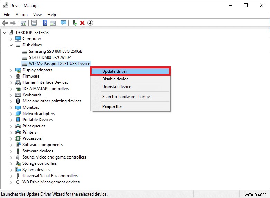
Task: Click green Update device driver toolbar icon
Action: [x=75, y=23]
